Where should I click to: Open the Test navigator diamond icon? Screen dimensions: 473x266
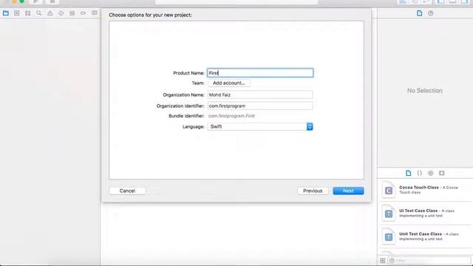pos(61,13)
